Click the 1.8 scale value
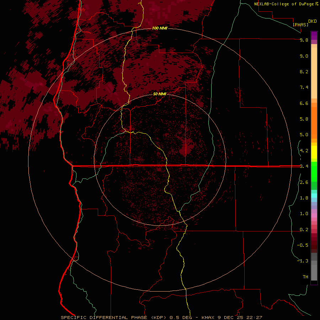This screenshot has height=320, width=320. tap(304, 198)
